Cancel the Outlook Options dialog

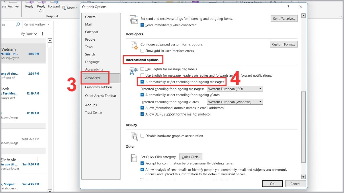[x=295, y=184]
